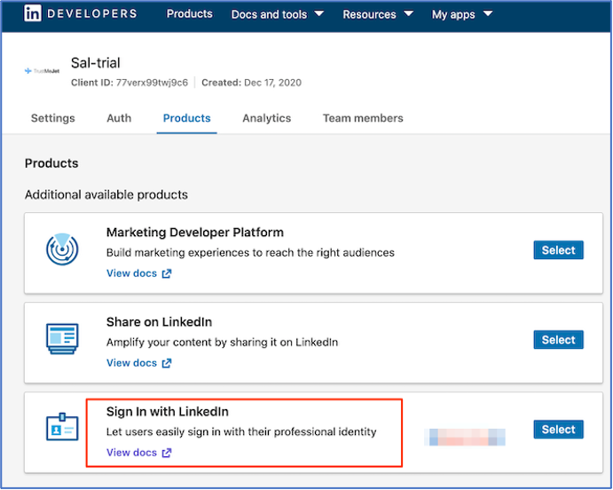This screenshot has width=613, height=490.
Task: Click 'Amplify your content by sharing it on LinkedIn'
Action: point(222,342)
